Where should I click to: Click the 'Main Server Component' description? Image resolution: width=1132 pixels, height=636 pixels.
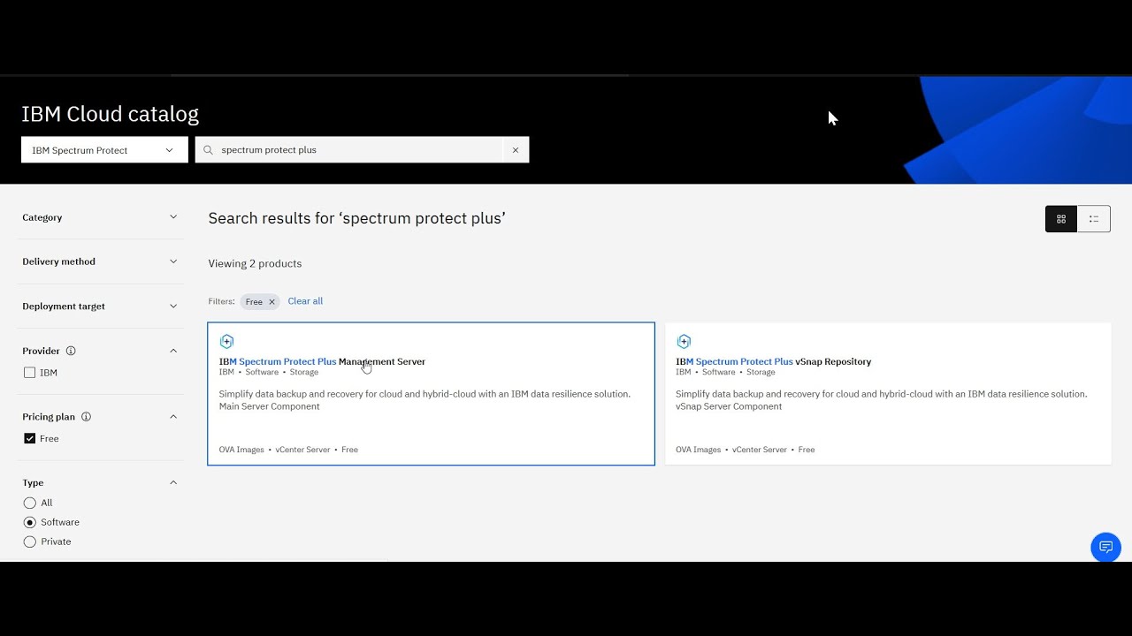pyautogui.click(x=269, y=406)
